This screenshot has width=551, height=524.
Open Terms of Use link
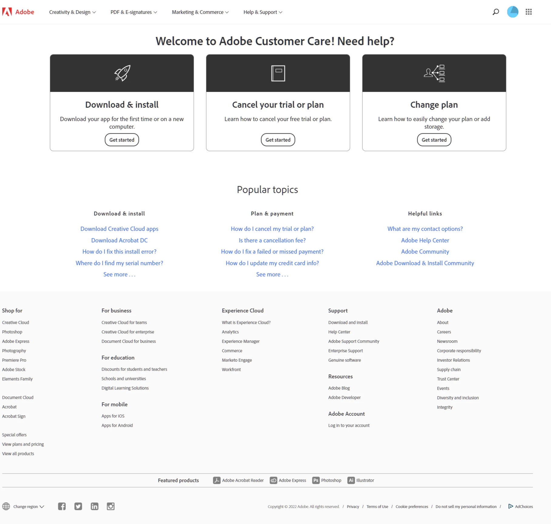point(377,507)
